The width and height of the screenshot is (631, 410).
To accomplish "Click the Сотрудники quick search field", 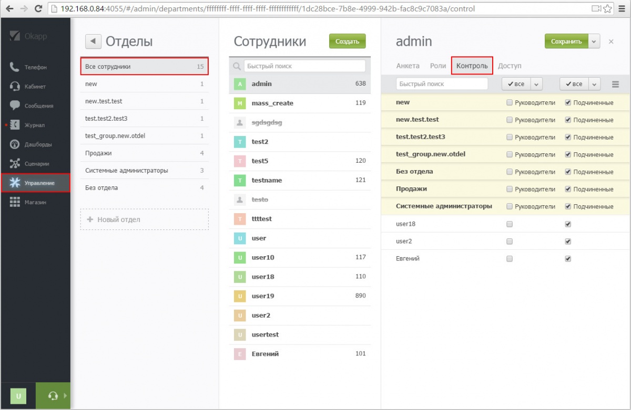I will click(304, 66).
